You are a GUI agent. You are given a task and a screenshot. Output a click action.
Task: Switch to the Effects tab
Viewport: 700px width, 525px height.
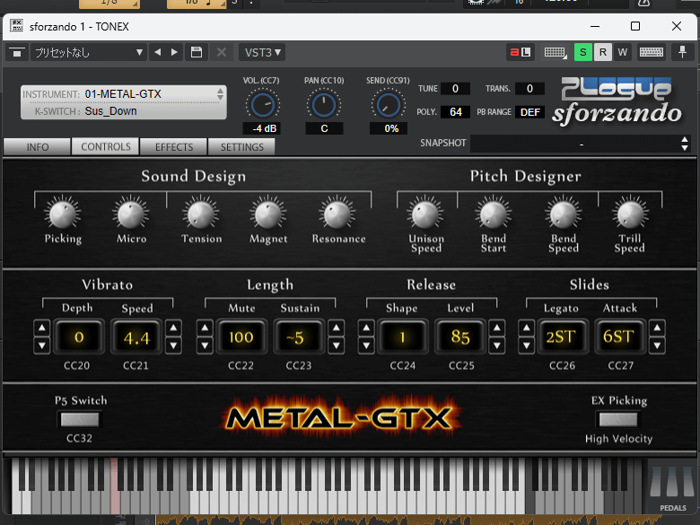coord(174,147)
